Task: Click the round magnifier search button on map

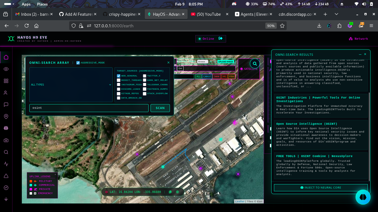Action: (255, 63)
